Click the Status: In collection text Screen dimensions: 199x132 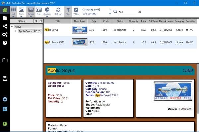[x=180, y=109]
